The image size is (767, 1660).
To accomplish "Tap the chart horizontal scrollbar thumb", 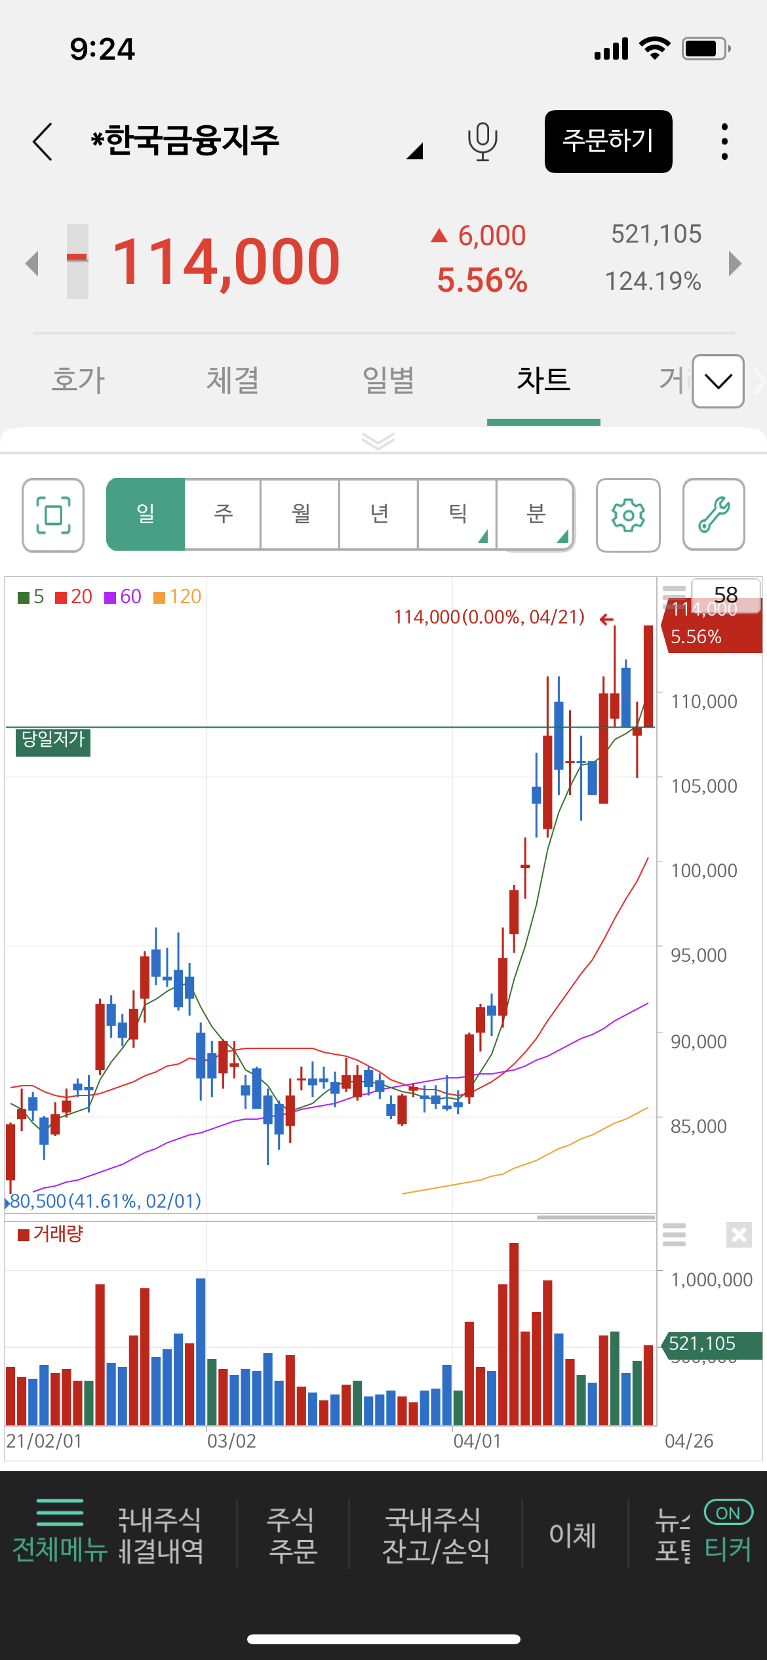I will (596, 1217).
